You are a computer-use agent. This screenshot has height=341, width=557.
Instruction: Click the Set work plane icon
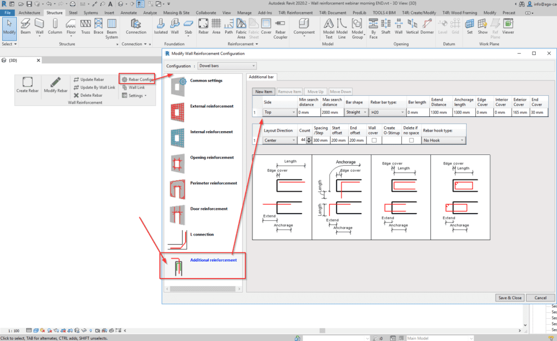[469, 27]
